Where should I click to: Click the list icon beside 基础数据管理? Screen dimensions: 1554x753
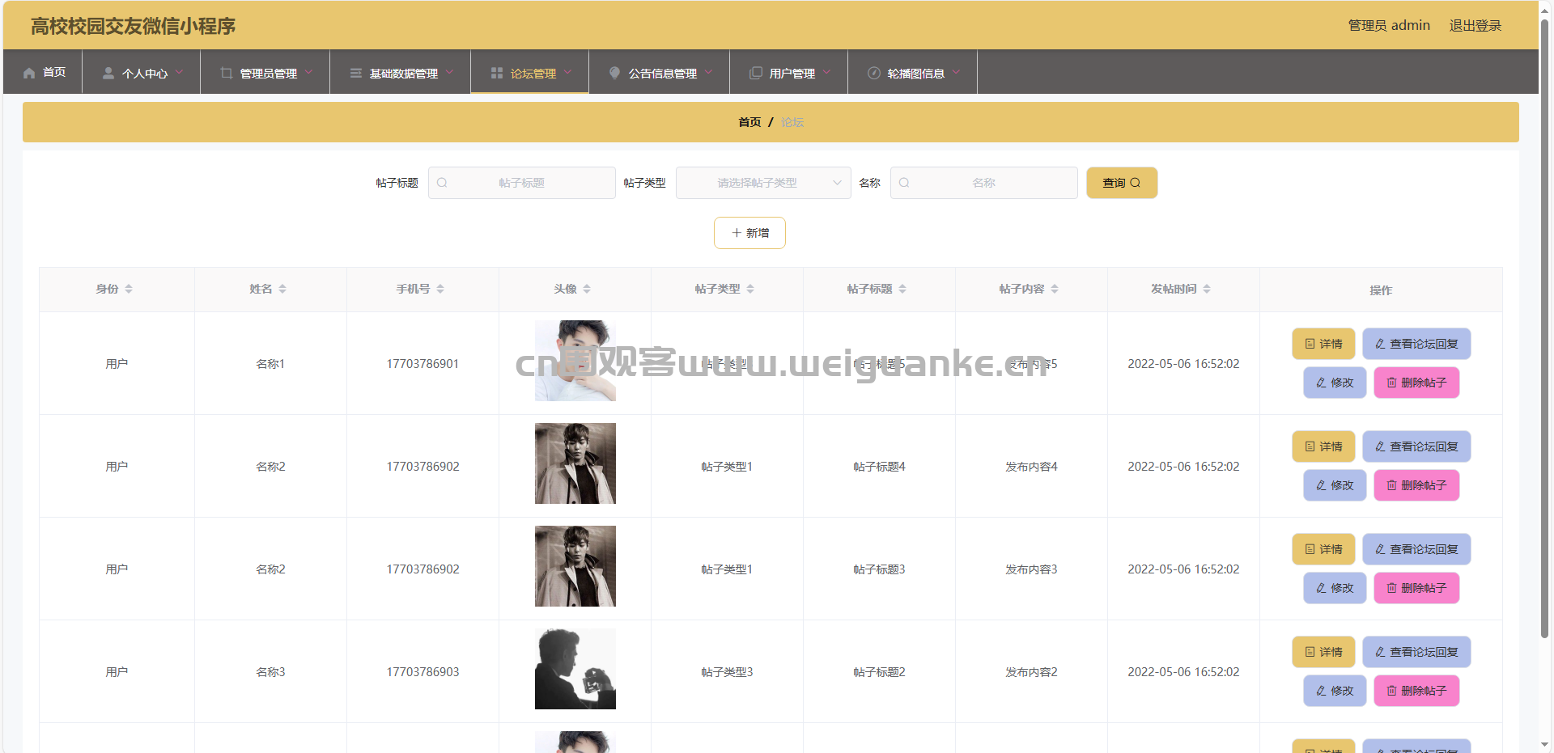(356, 73)
